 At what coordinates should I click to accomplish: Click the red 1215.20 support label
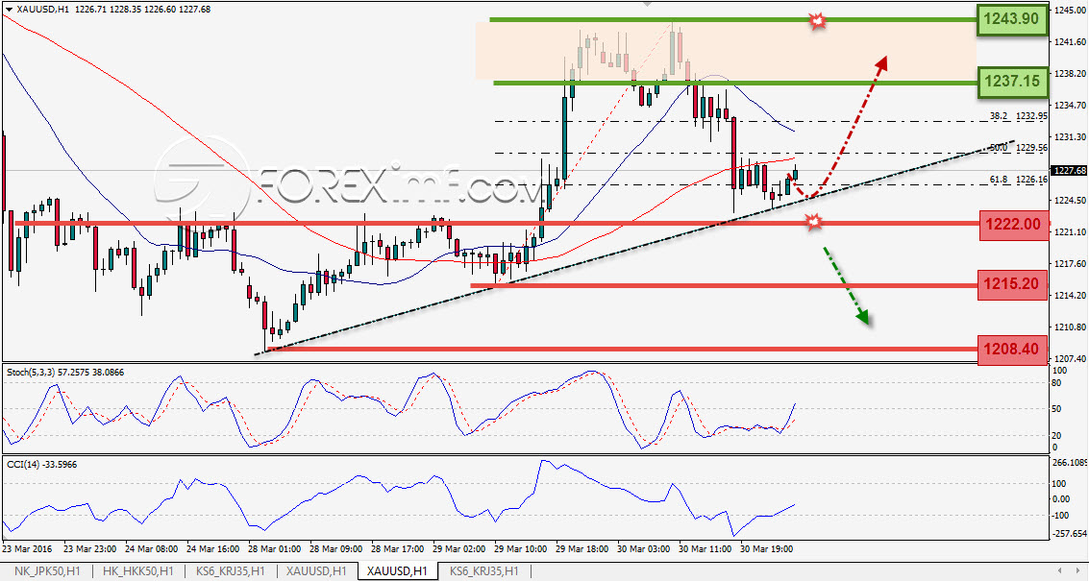coord(1011,284)
